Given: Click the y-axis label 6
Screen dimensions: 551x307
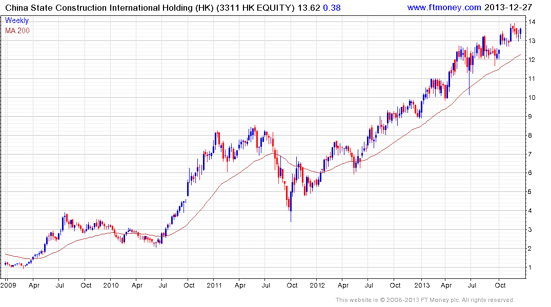Looking at the screenshot, I should pos(530,173).
